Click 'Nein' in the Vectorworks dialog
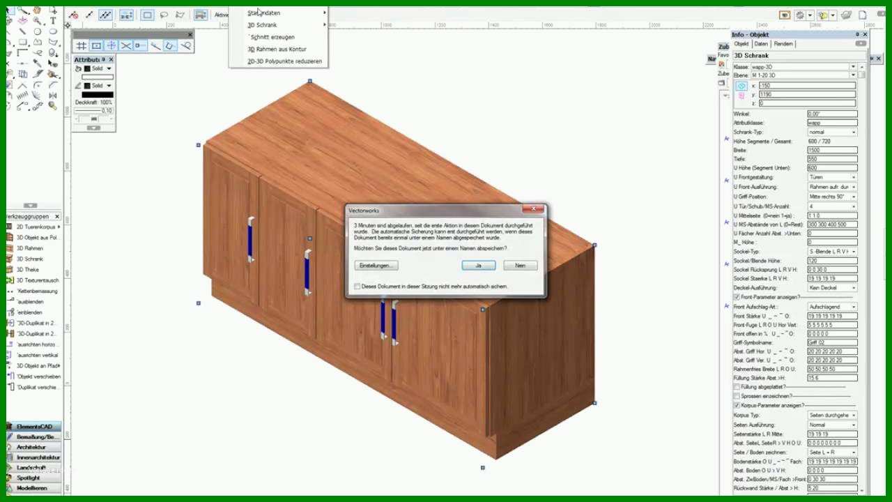The height and width of the screenshot is (502, 892). 520,266
